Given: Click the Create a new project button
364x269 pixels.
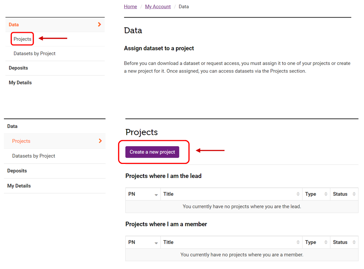Looking at the screenshot, I should pyautogui.click(x=152, y=152).
